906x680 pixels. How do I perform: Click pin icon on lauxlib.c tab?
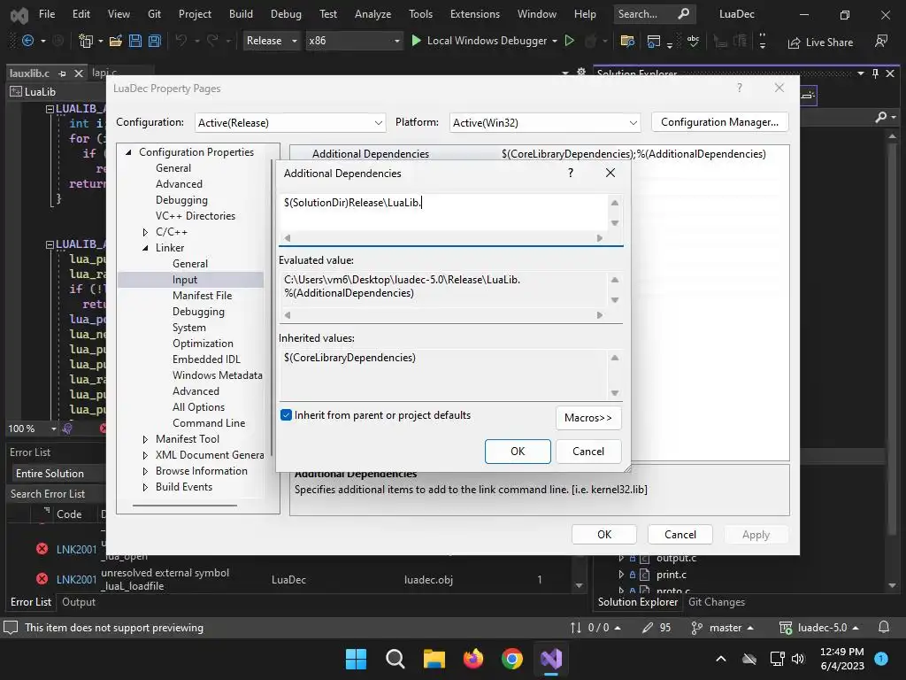[63, 73]
